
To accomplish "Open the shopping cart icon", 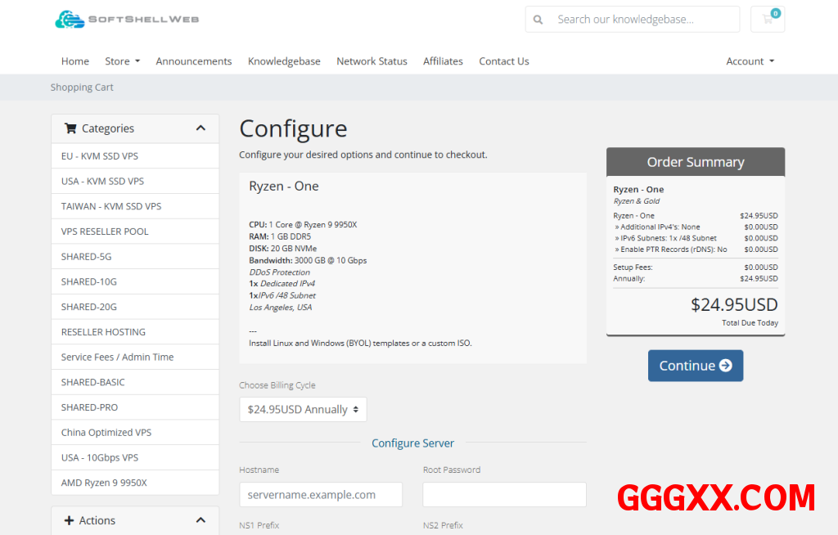I will [x=767, y=20].
